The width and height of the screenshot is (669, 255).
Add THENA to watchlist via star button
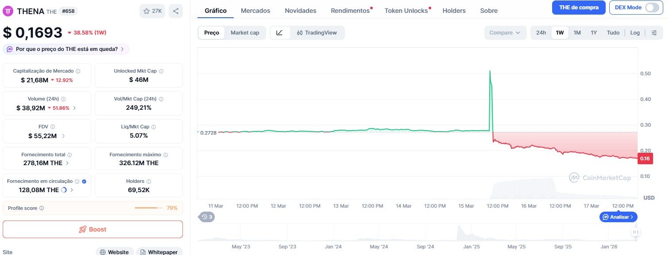click(x=152, y=12)
